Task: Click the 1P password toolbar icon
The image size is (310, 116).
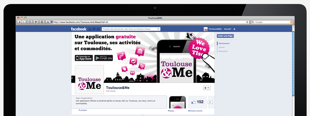Action: tap(36, 22)
